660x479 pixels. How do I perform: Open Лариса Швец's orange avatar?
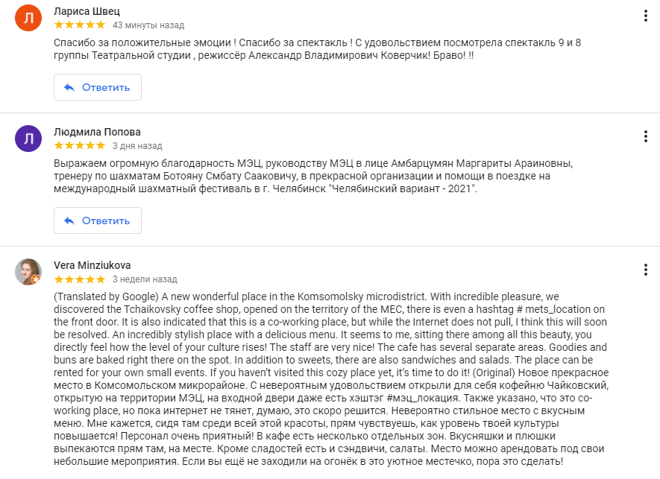pos(28,18)
